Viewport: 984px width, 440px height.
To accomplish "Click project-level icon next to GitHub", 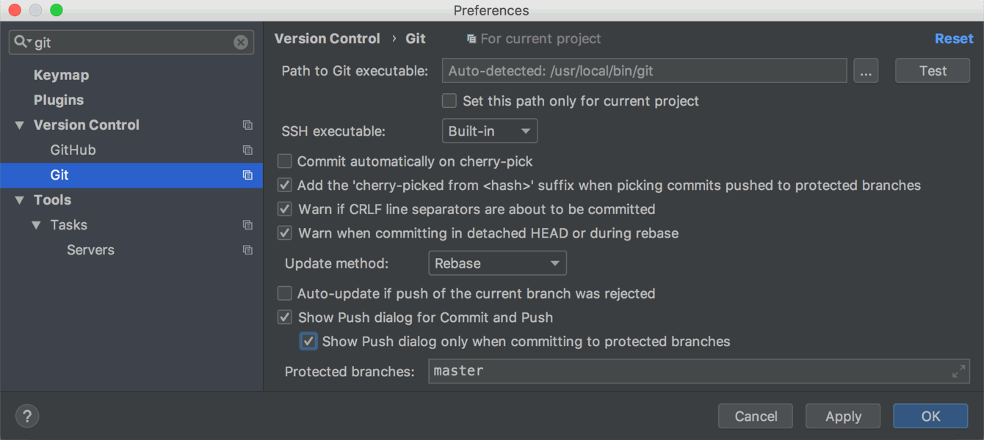I will 247,150.
